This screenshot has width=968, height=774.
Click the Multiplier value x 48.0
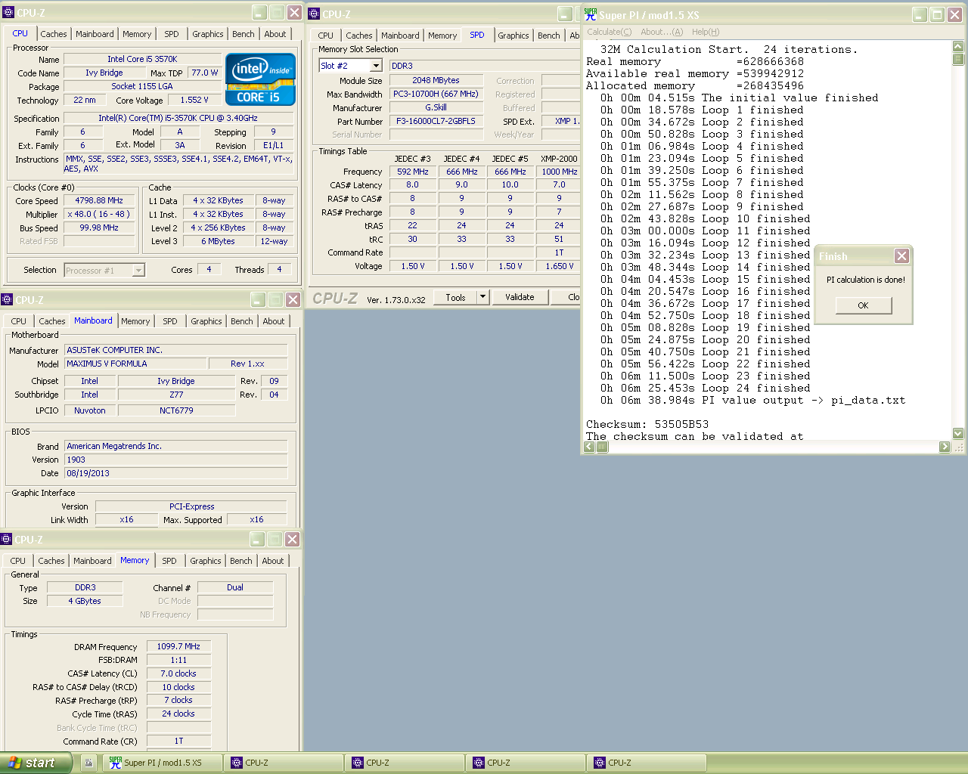(99, 215)
